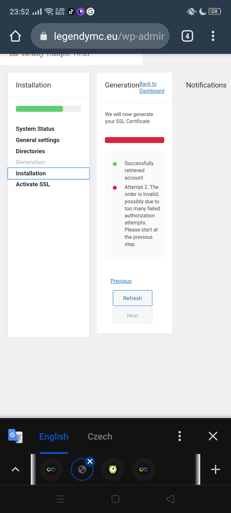Open translate bar more options menu
This screenshot has width=231, height=513.
click(x=180, y=436)
